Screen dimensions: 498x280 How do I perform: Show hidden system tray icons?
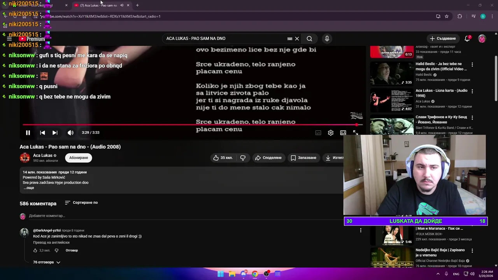(x=438, y=274)
